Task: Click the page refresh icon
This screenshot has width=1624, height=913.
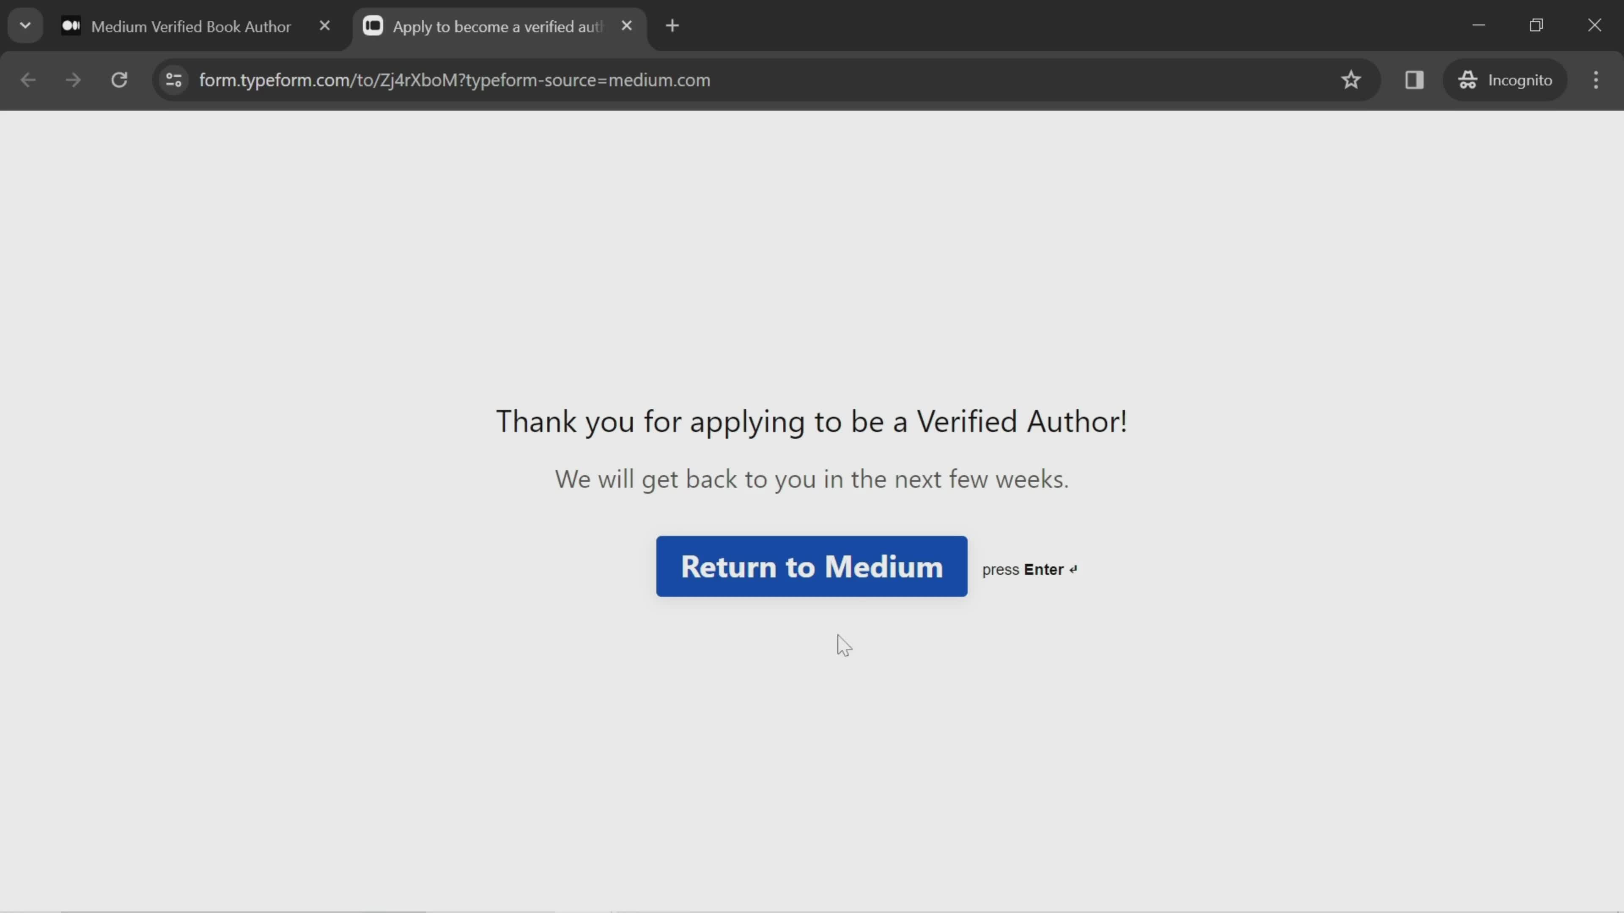Action: click(119, 79)
